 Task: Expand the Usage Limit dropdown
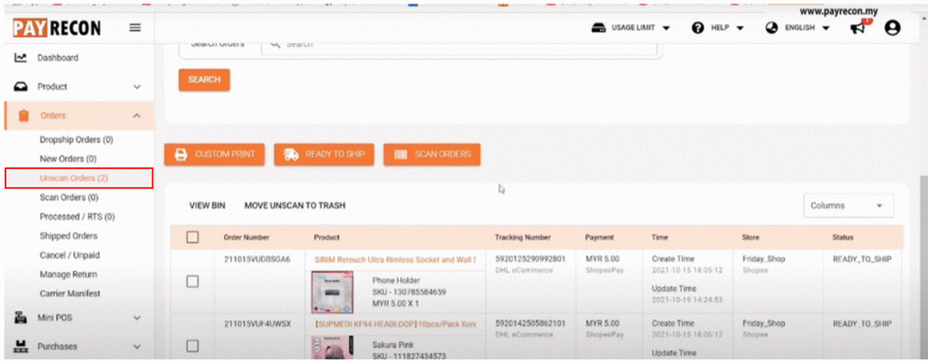click(631, 28)
